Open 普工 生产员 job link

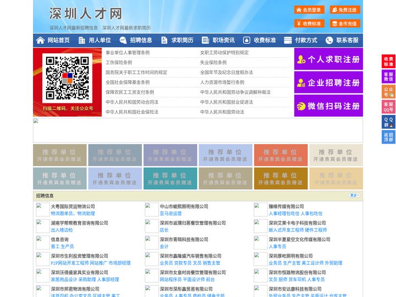coord(62,246)
